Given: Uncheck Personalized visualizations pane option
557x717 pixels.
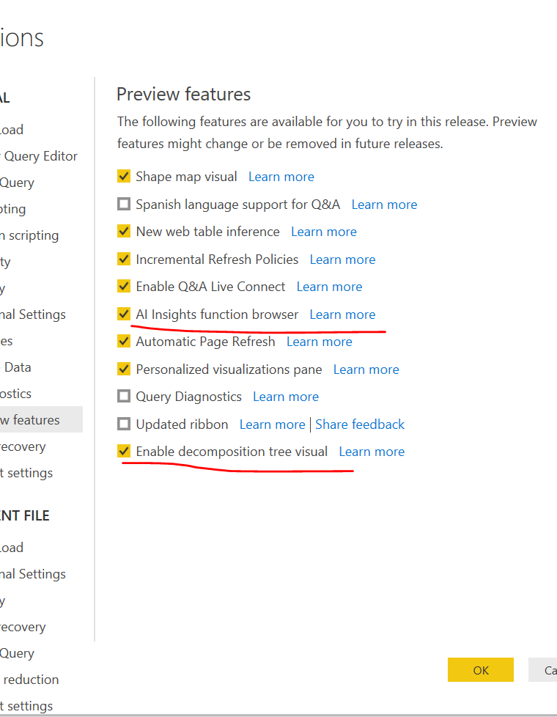Looking at the screenshot, I should pos(124,369).
